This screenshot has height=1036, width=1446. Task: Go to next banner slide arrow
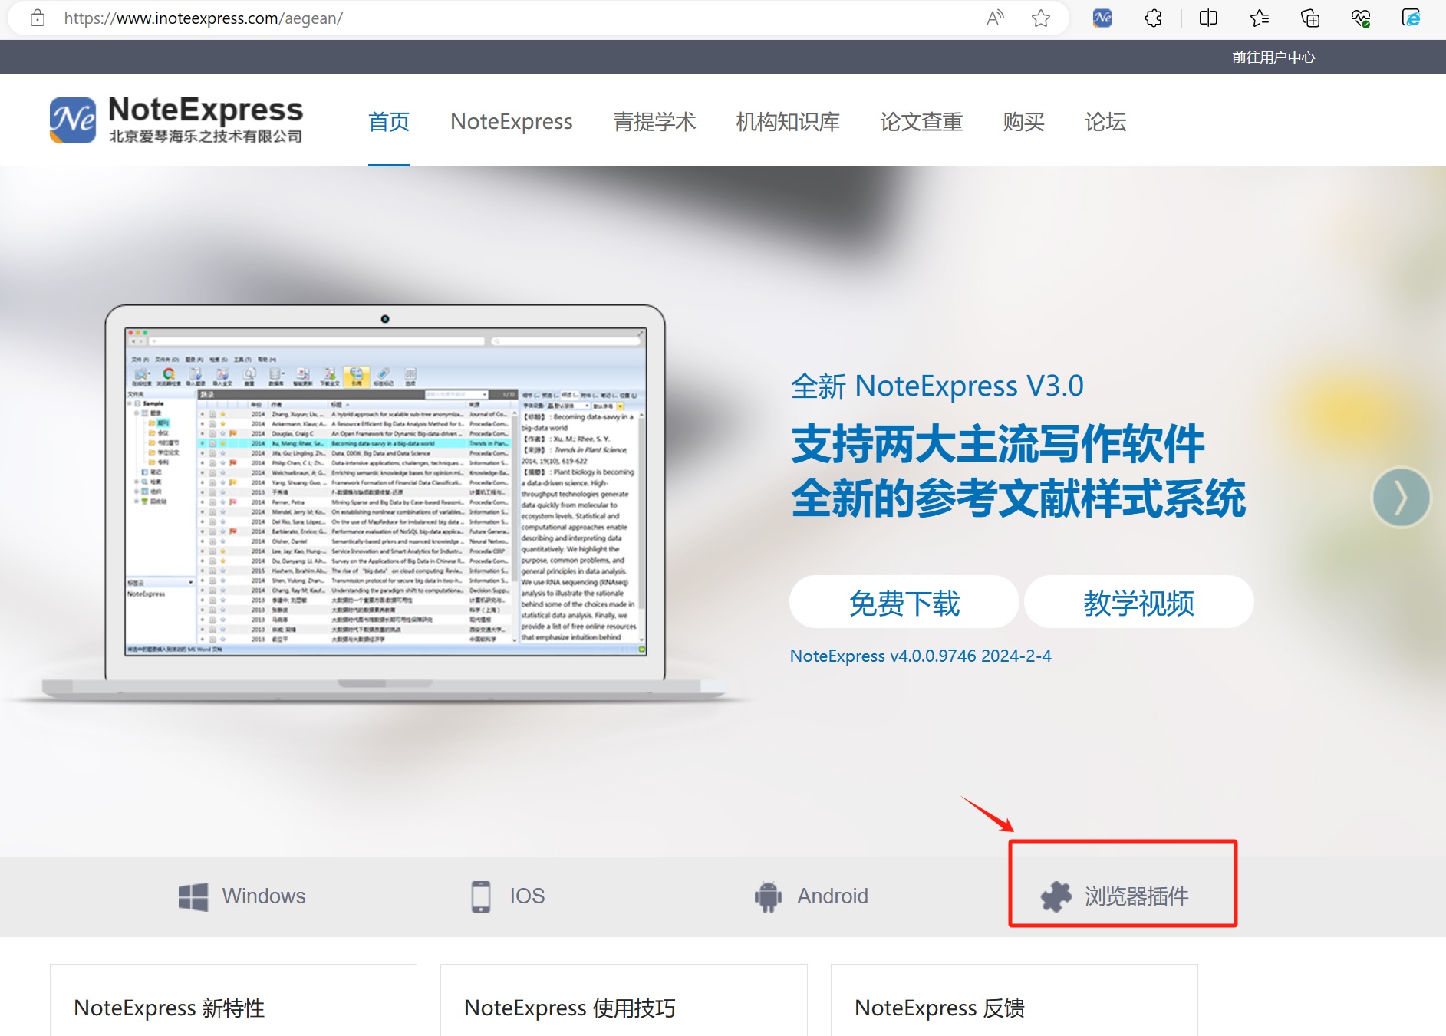(1401, 498)
